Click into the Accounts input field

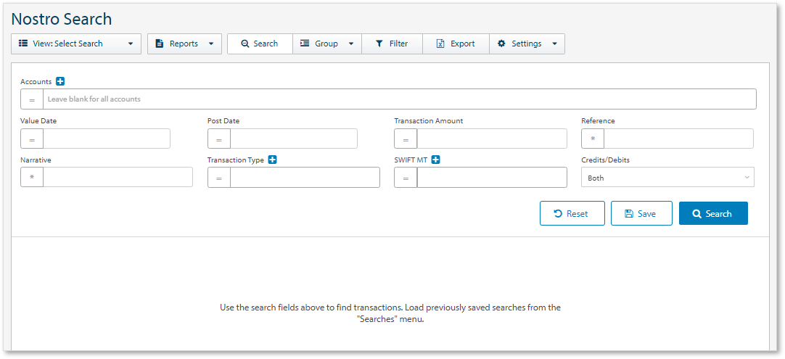[x=399, y=99]
